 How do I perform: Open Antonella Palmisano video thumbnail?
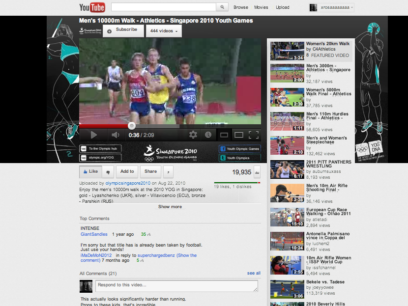[x=287, y=241]
